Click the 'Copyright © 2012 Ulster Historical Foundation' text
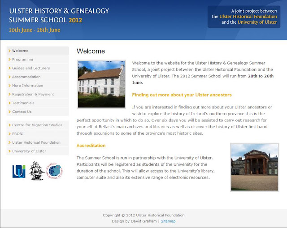287x228 pixels. click(143, 215)
